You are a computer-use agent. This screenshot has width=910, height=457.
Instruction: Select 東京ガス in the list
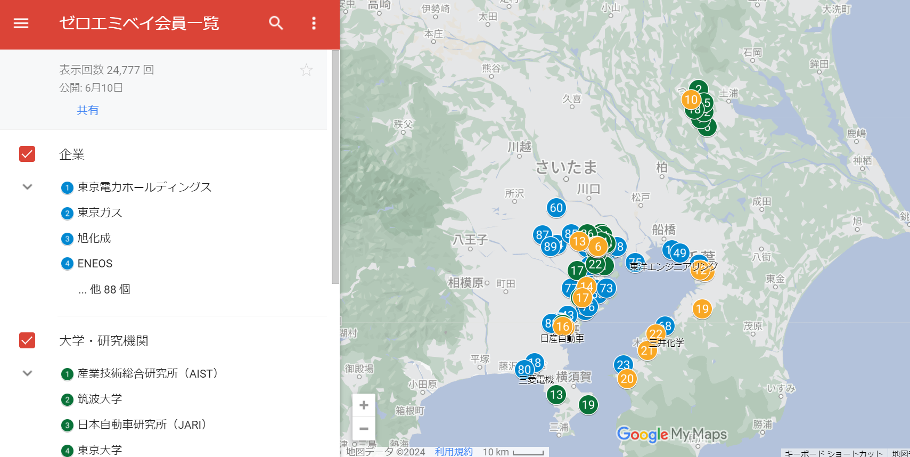(100, 213)
